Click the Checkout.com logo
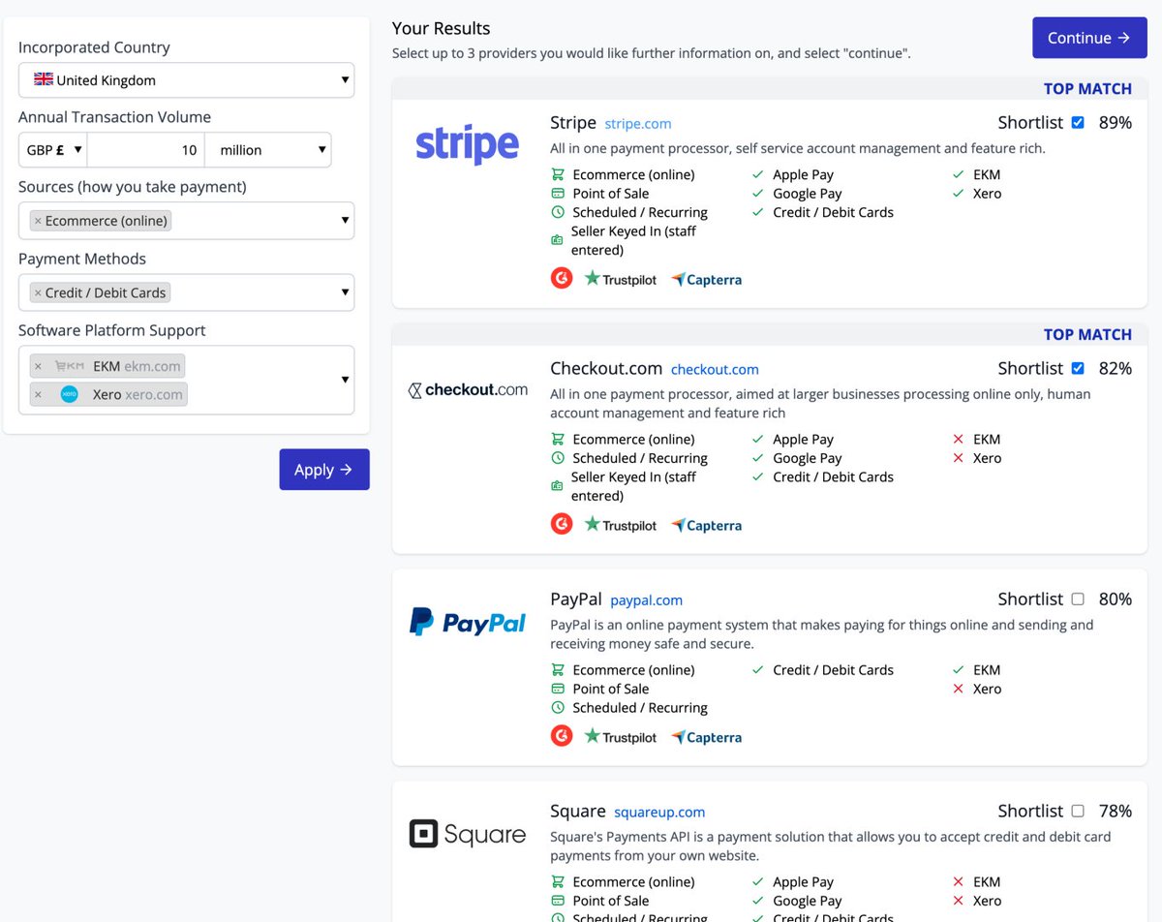Viewport: 1162px width, 922px height. pos(468,389)
